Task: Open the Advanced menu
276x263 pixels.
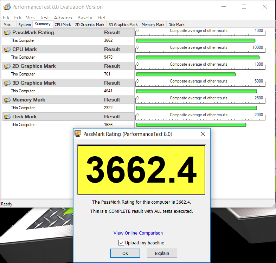Action: coord(63,18)
